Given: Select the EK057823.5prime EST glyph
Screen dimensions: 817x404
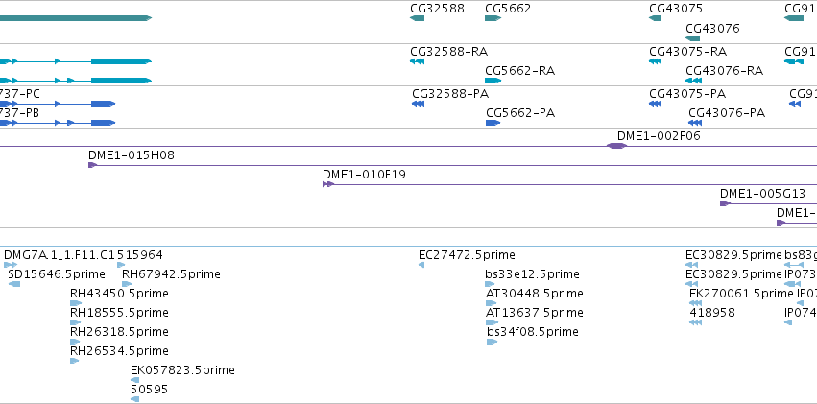Looking at the screenshot, I should 135,380.
